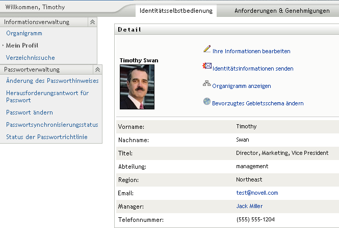339x228 pixels.
Task: Open Änderung des Passworthinweises
Action: point(52,81)
